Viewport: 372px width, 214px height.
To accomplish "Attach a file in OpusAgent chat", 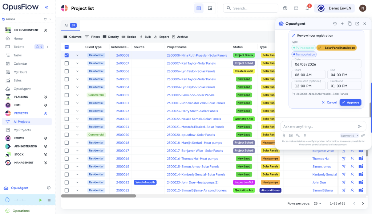I will click(284, 136).
